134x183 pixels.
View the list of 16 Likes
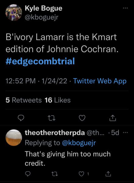pos(58,100)
